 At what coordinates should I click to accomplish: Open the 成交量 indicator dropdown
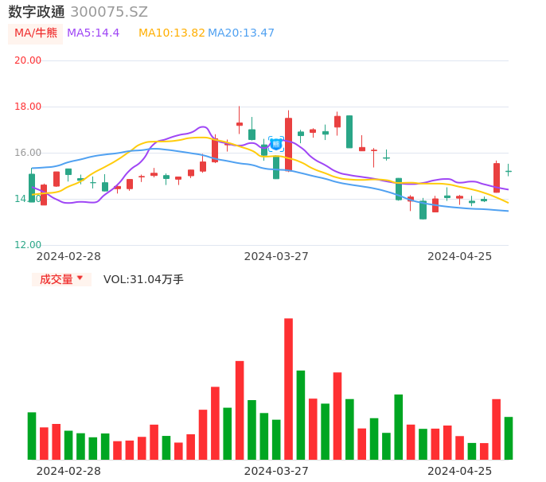61,279
